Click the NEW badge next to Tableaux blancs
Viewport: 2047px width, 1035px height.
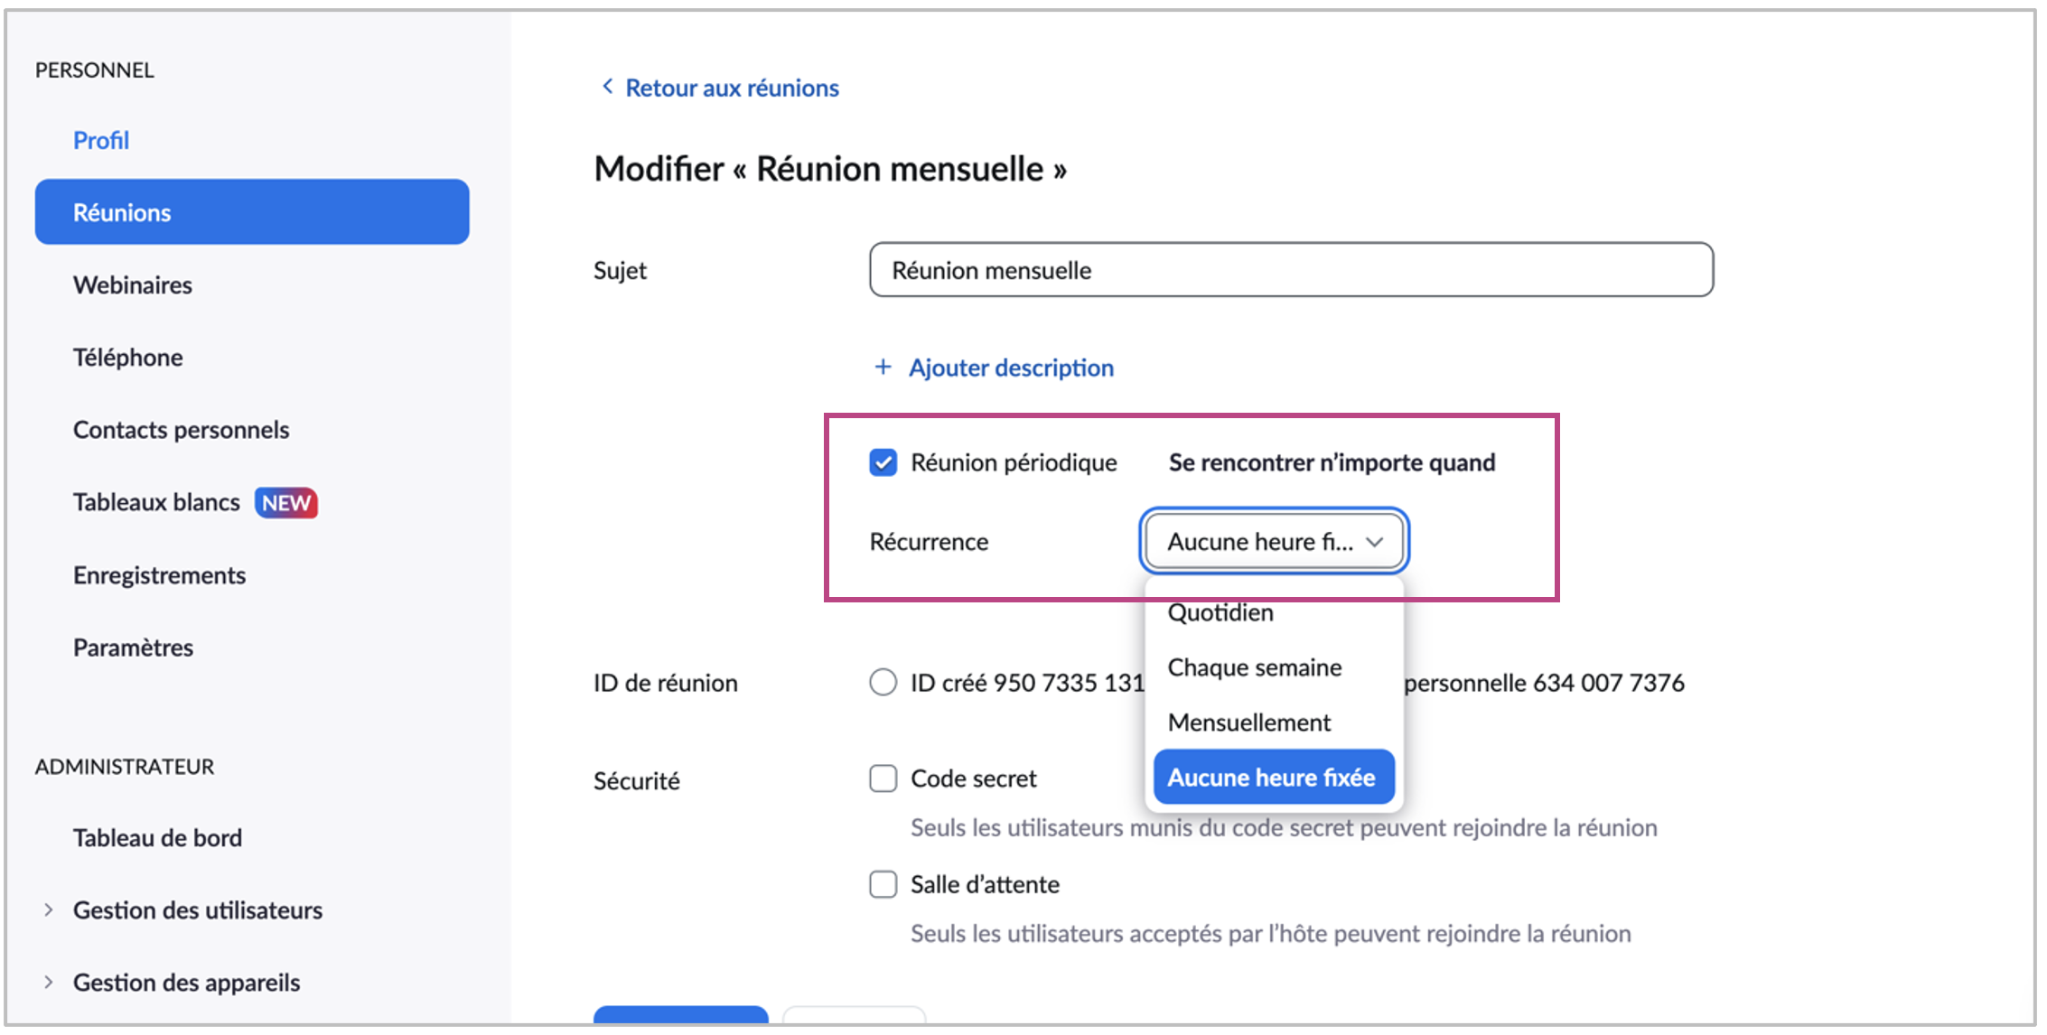click(x=285, y=503)
